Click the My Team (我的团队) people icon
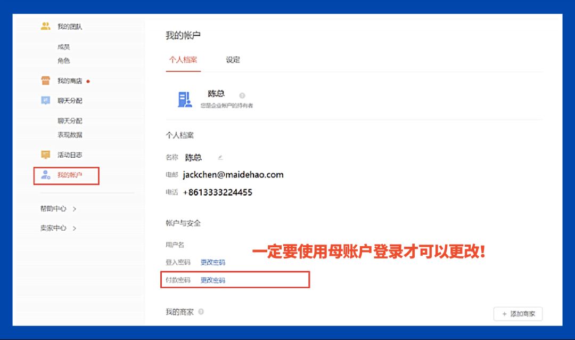575x340 pixels. click(x=45, y=27)
